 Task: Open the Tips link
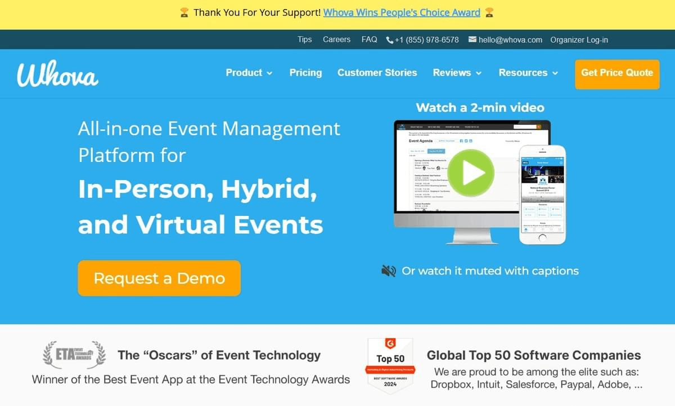pyautogui.click(x=304, y=39)
